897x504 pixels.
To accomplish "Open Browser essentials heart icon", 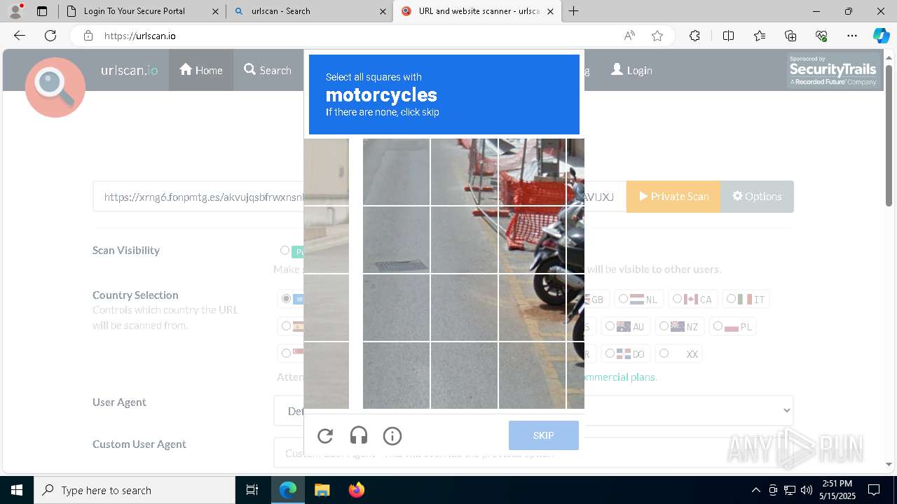I will coord(821,36).
